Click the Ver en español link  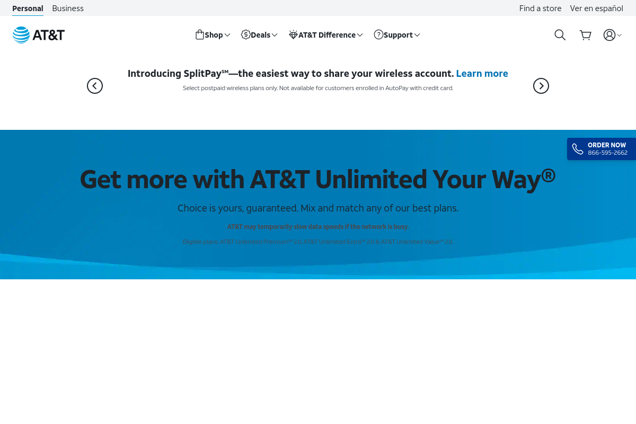(596, 8)
